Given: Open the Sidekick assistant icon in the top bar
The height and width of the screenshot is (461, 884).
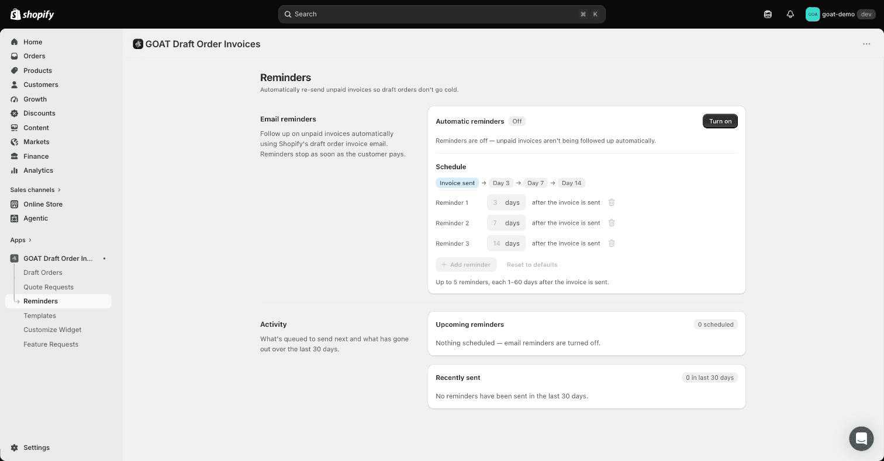Looking at the screenshot, I should 768,14.
